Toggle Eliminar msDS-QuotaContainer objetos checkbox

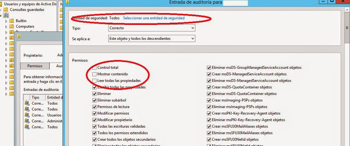[209, 94]
